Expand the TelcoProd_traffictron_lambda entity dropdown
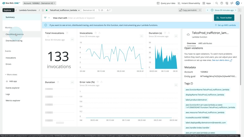This screenshot has height=137, width=244. tap(79, 10)
